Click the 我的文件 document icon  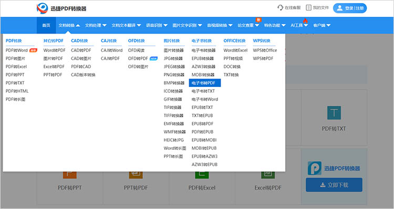308,7
